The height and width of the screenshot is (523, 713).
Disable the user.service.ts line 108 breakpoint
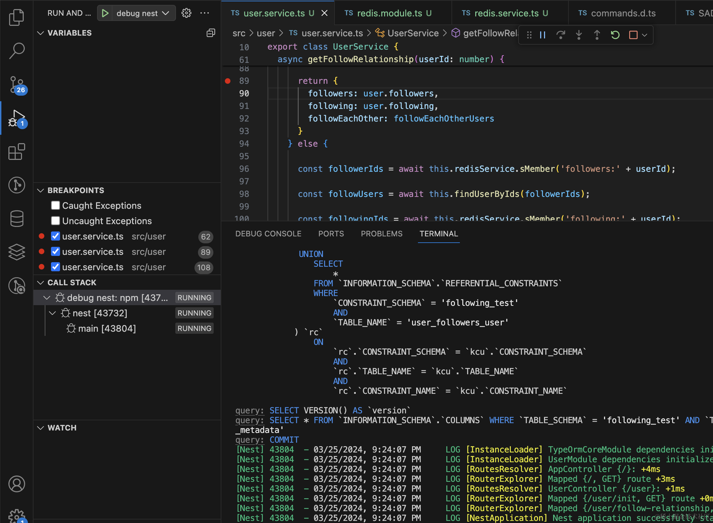pos(56,267)
